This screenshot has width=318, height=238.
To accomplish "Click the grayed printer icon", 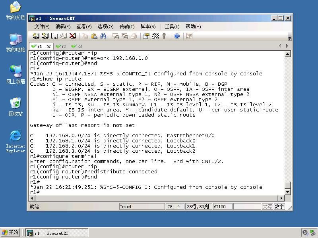I will (134, 36).
